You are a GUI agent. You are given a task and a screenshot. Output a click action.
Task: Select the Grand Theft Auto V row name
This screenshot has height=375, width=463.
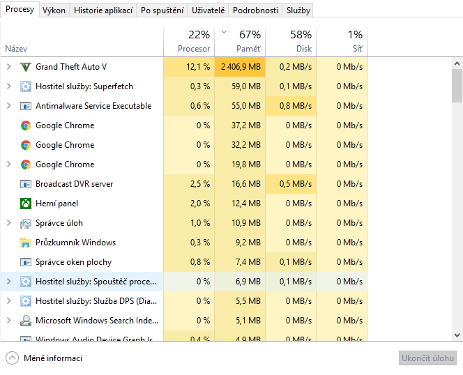pos(71,67)
